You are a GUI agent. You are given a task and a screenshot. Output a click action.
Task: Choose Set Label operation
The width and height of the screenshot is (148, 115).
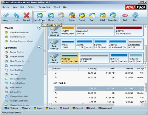(14, 74)
